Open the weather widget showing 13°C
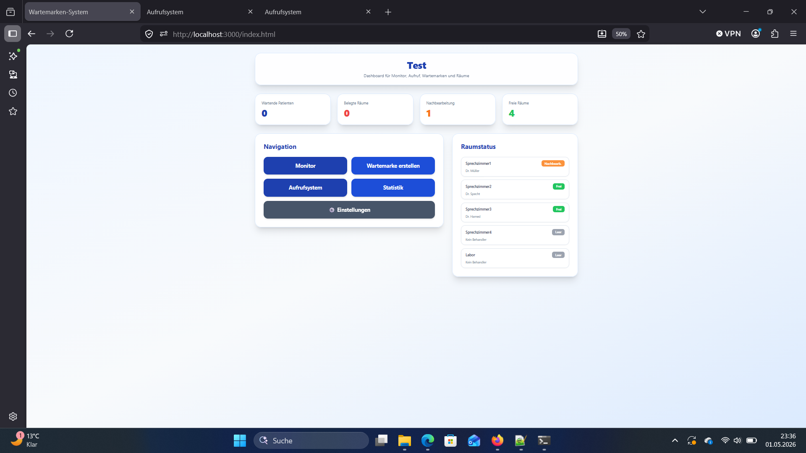Viewport: 806px width, 453px height. [26, 440]
